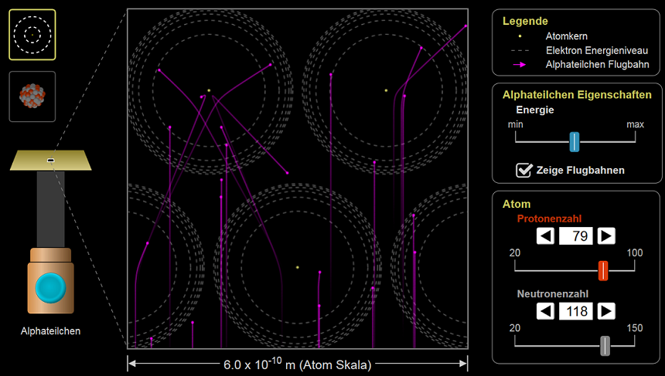Click the max end of Energie slider
665x376 pixels.
(634, 141)
